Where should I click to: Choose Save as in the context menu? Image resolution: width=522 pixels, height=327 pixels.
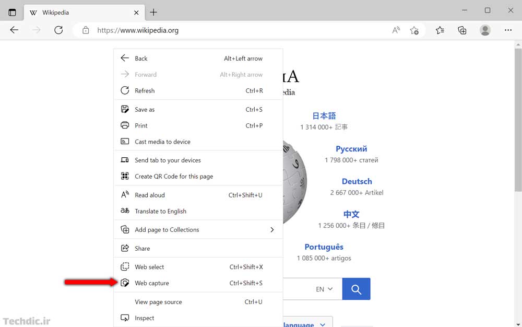[x=198, y=110]
